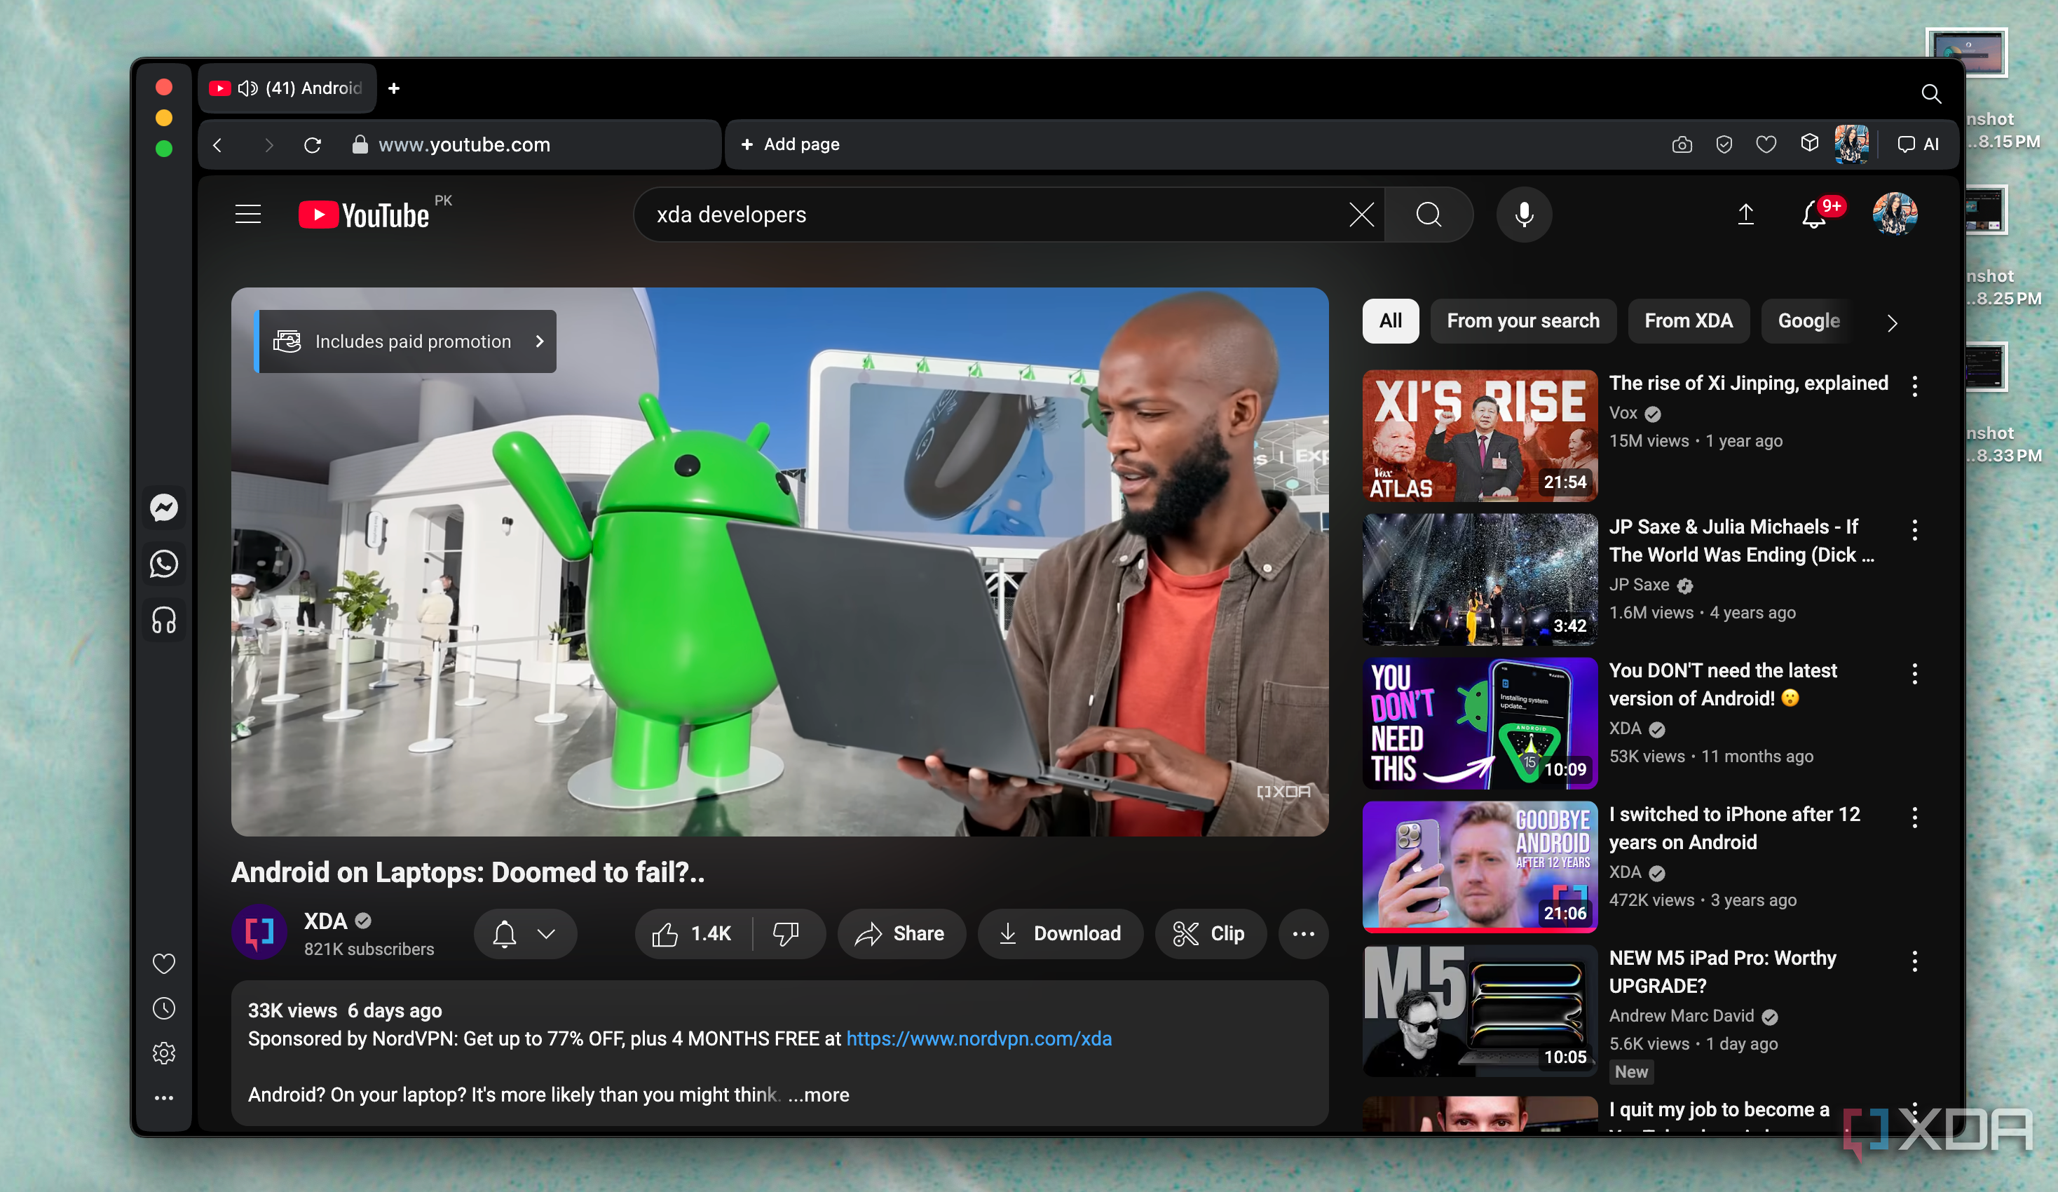Screen dimensions: 2058x1192
Task: Open YouTube account avatar menu
Action: [1895, 215]
